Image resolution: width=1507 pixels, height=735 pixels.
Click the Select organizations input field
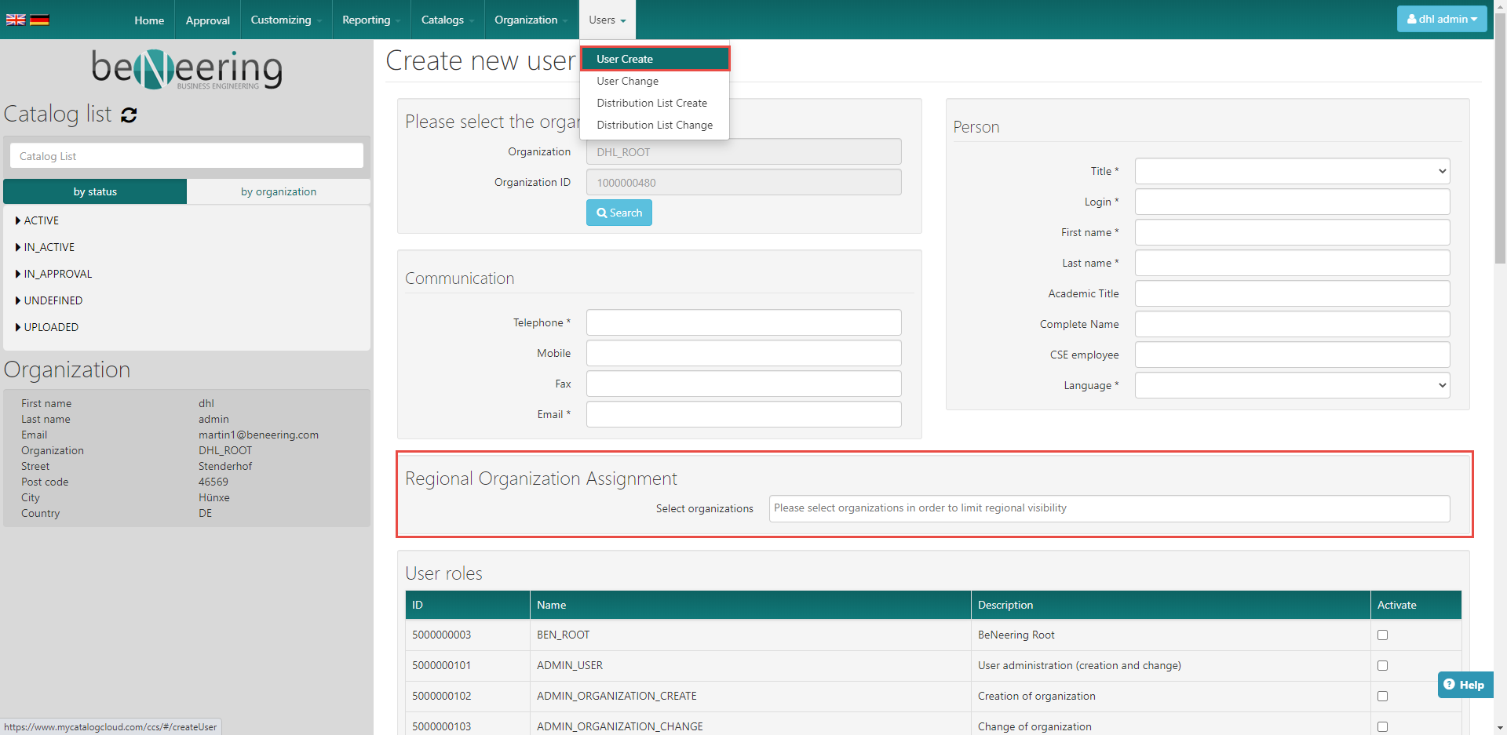click(x=1108, y=508)
